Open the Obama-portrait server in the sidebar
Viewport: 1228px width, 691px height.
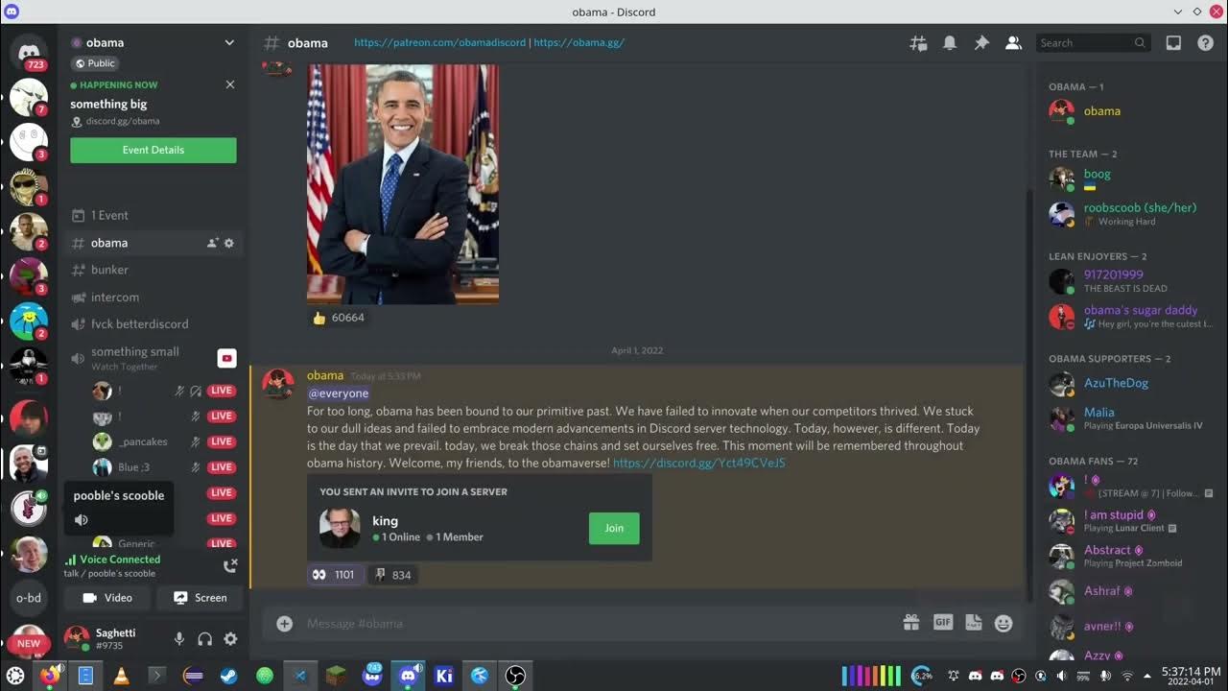point(29,465)
